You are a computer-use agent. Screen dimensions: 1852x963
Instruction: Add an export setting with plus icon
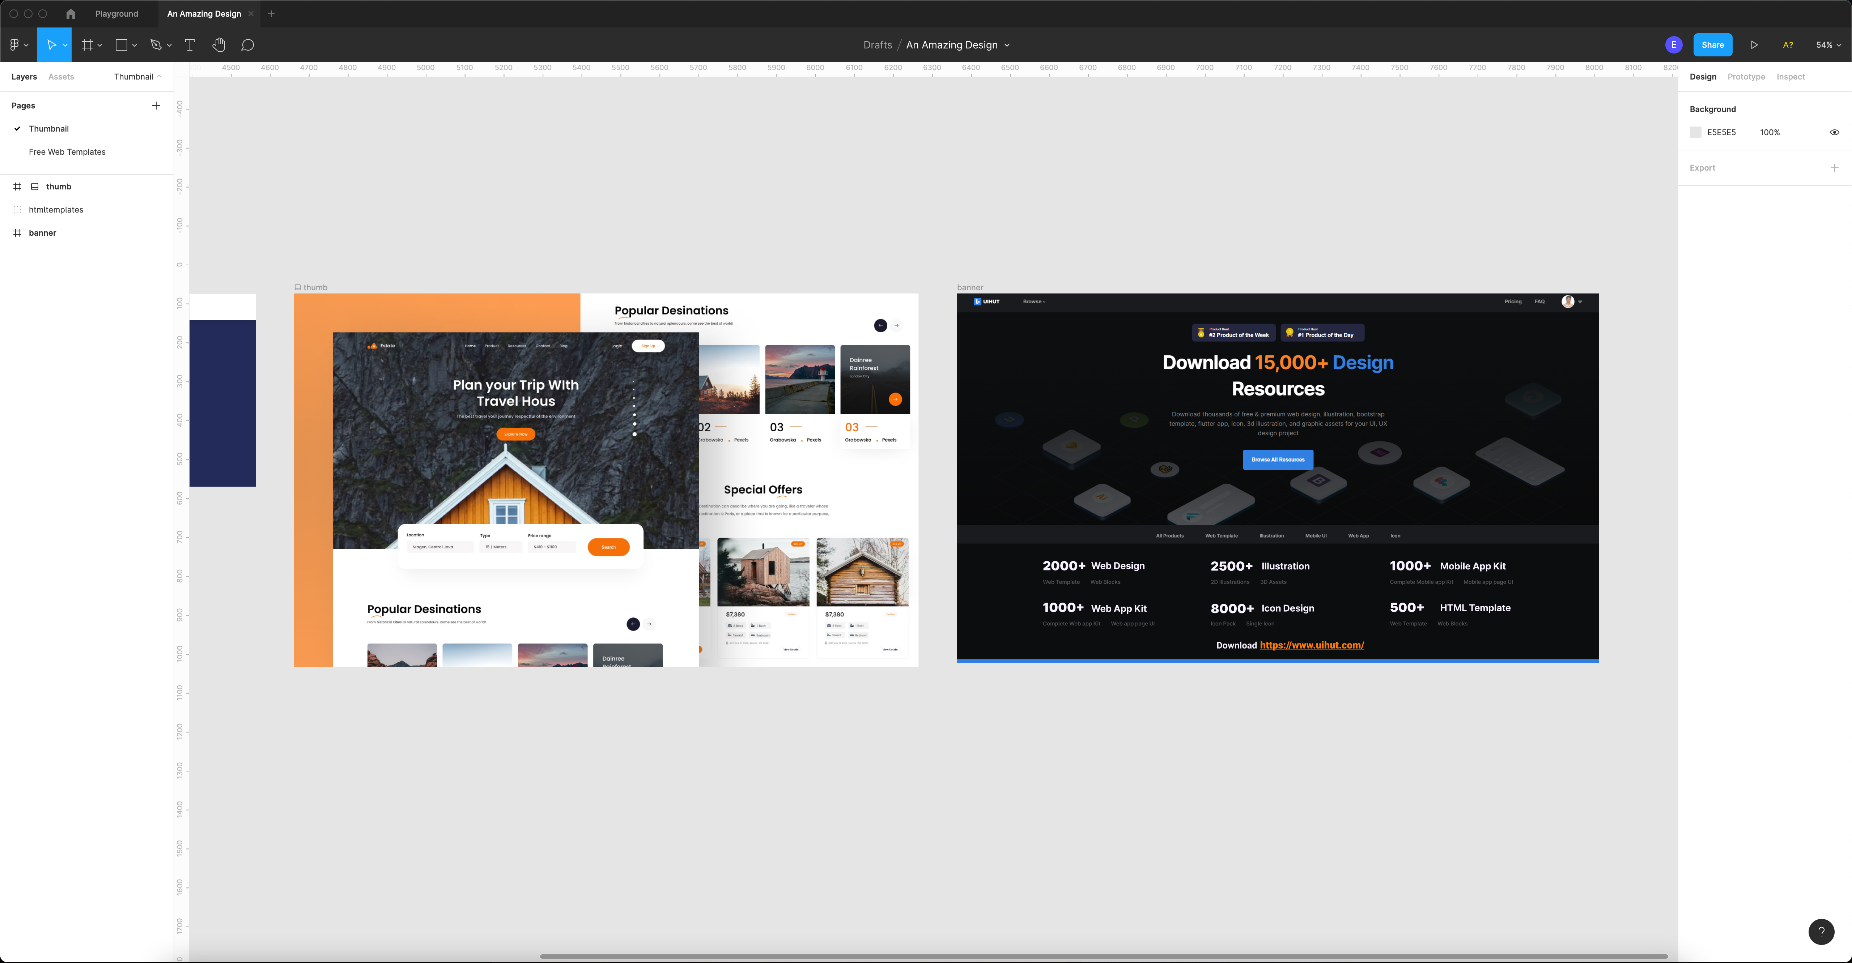(1834, 167)
